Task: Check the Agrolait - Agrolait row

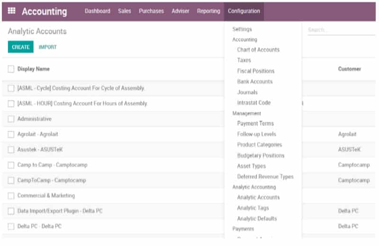Action: [11, 135]
